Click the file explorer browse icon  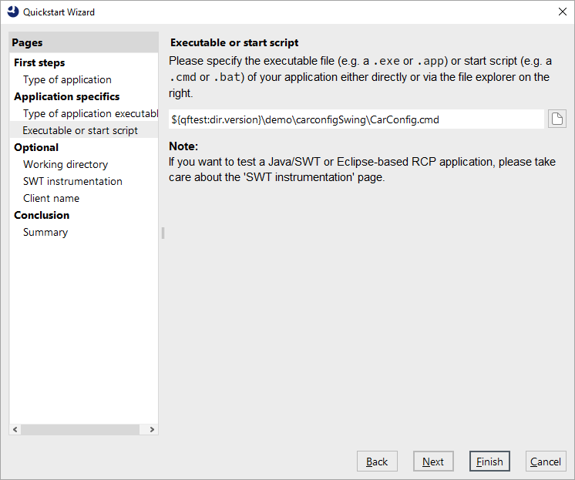557,119
